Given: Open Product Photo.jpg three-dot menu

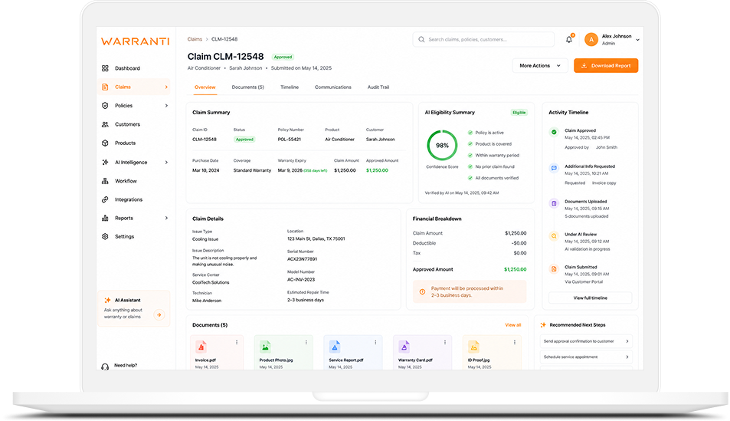Looking at the screenshot, I should 306,342.
